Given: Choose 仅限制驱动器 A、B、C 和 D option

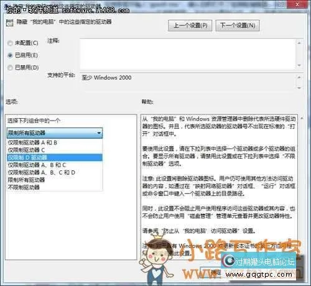Looking at the screenshot, I should [55, 172].
